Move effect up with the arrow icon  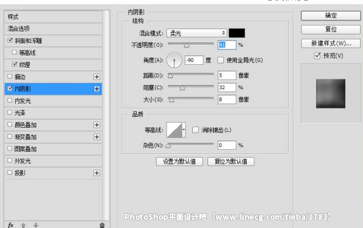(x=23, y=225)
